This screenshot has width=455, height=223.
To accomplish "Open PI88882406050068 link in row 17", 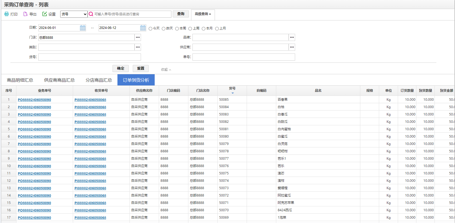I will [x=90, y=218].
